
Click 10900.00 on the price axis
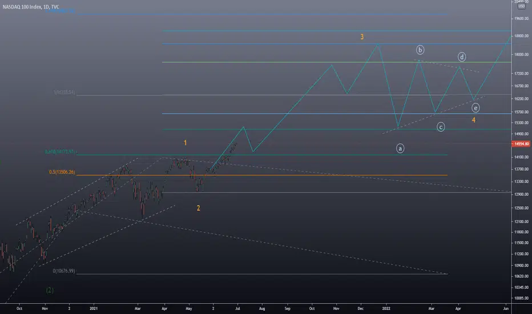(521, 265)
